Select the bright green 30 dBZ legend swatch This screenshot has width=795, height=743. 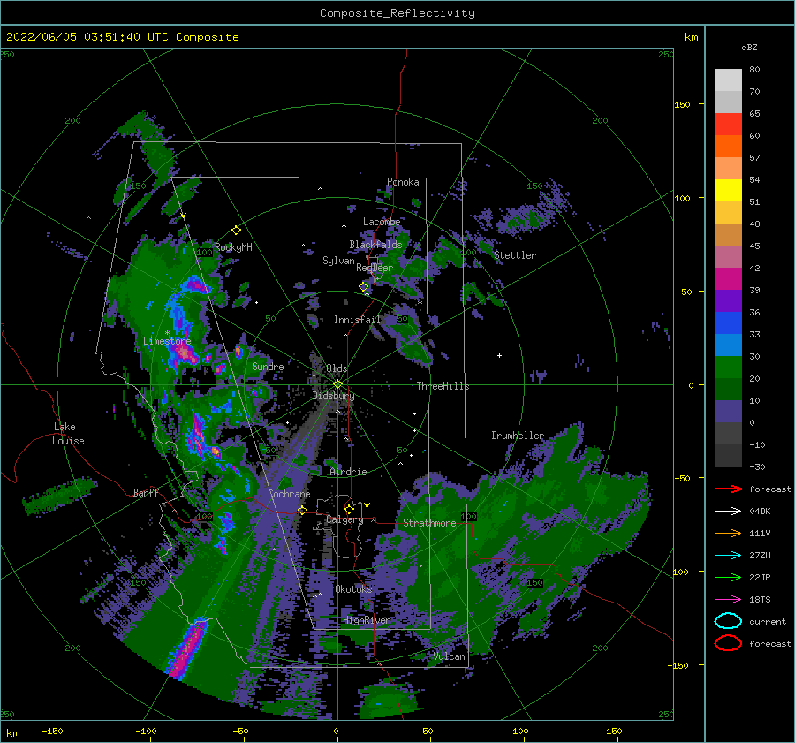tap(728, 367)
